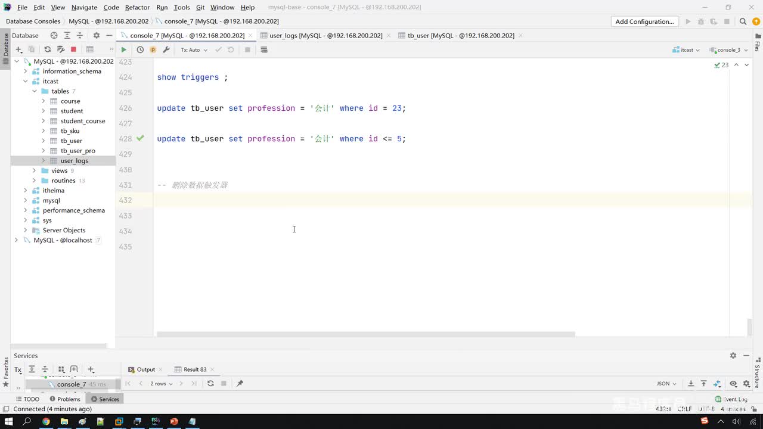Select performance_schema in the tree
The width and height of the screenshot is (763, 429).
click(73, 210)
